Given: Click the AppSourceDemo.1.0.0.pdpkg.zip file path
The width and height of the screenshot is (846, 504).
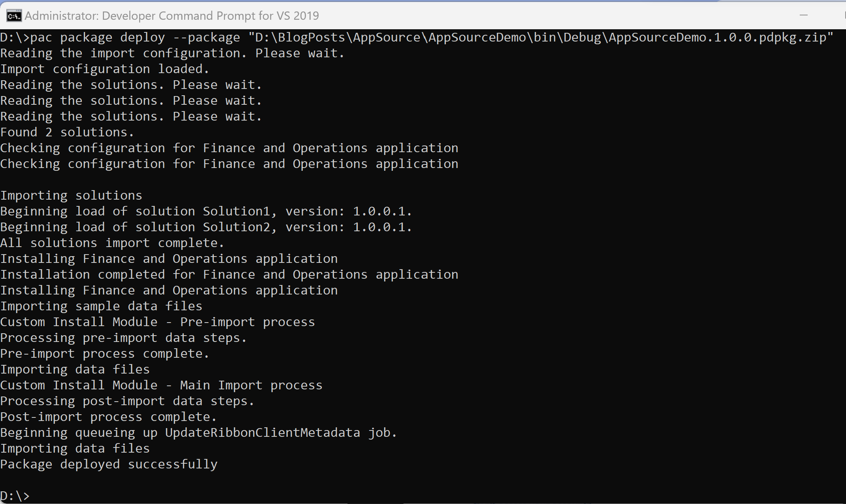Looking at the screenshot, I should 540,38.
